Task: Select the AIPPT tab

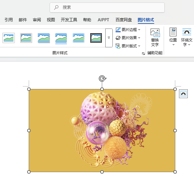Action: [103, 20]
